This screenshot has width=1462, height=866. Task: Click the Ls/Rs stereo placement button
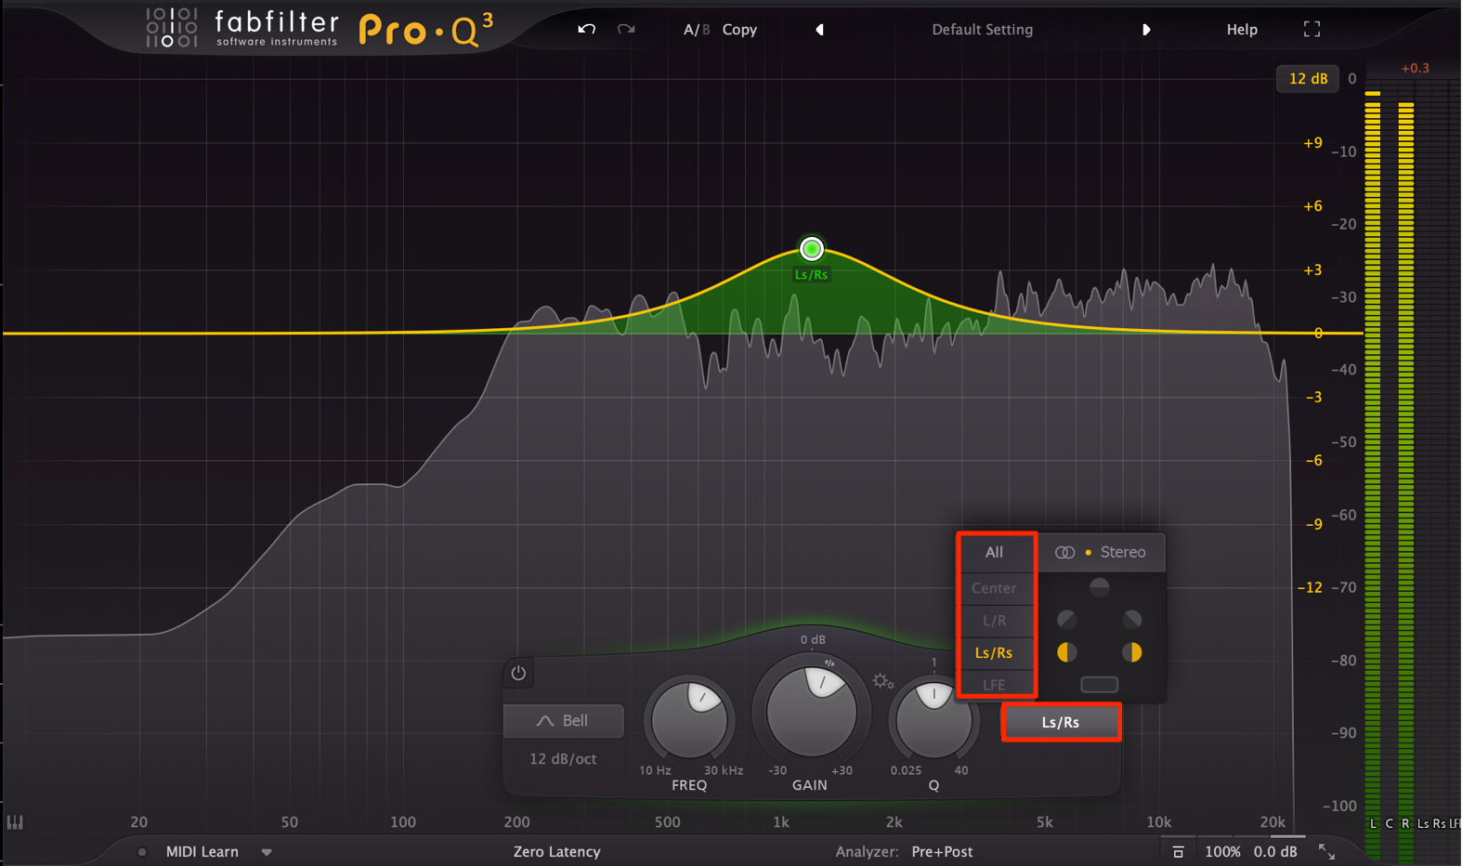(1061, 722)
